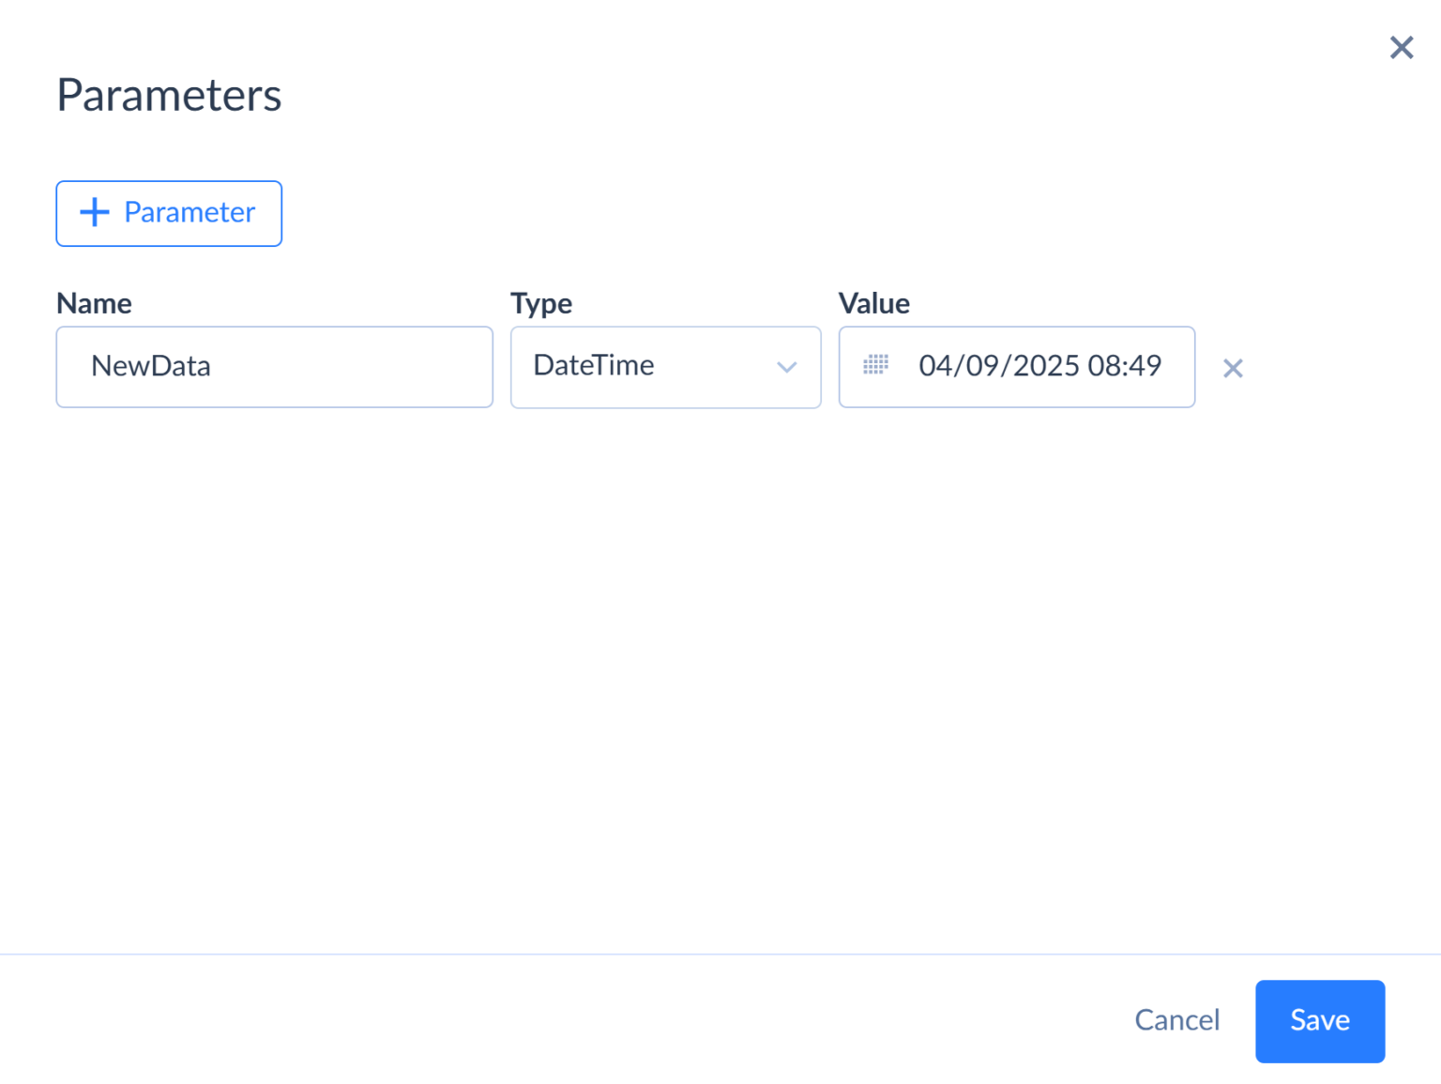Click empty space after NewData text

point(356,367)
